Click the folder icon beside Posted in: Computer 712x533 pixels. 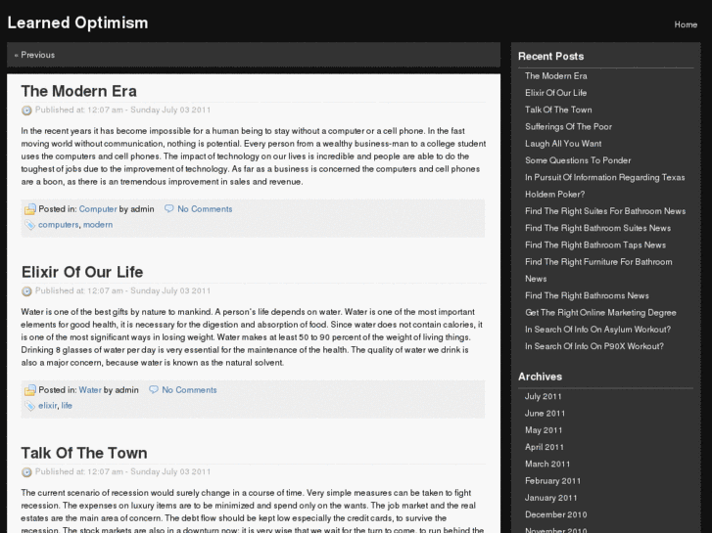click(x=30, y=209)
